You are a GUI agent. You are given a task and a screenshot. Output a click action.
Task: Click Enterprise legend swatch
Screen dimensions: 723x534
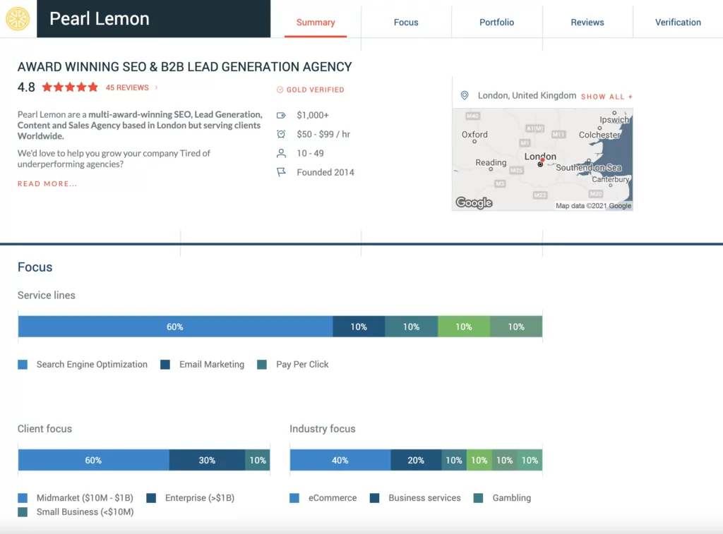[x=151, y=498]
